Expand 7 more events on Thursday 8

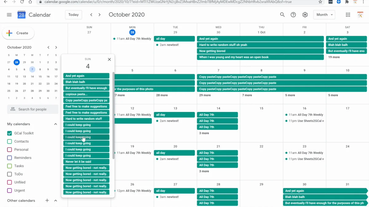247,95
